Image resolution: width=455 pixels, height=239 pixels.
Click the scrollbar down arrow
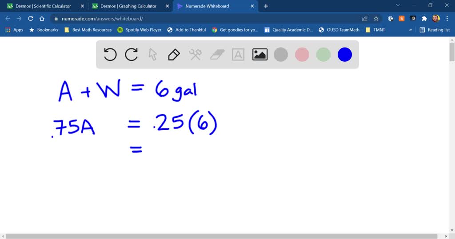pyautogui.click(x=452, y=230)
